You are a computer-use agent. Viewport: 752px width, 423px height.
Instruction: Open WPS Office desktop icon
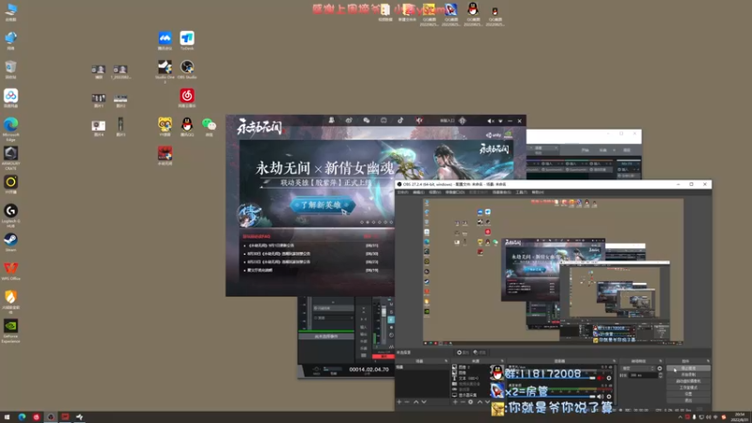pyautogui.click(x=10, y=271)
